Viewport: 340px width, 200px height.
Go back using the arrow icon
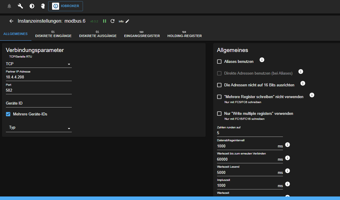[11, 21]
